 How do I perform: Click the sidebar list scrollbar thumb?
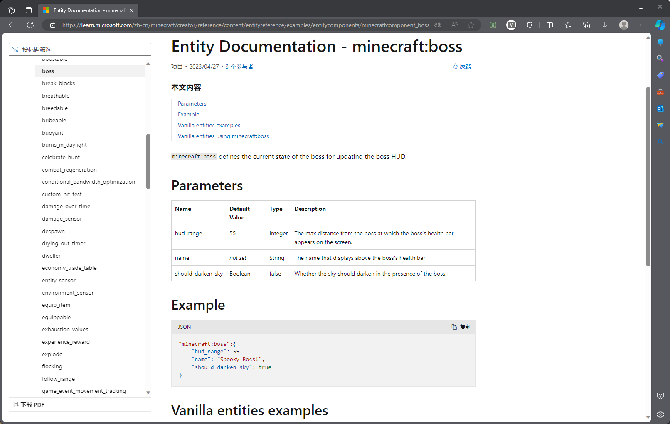[148, 161]
